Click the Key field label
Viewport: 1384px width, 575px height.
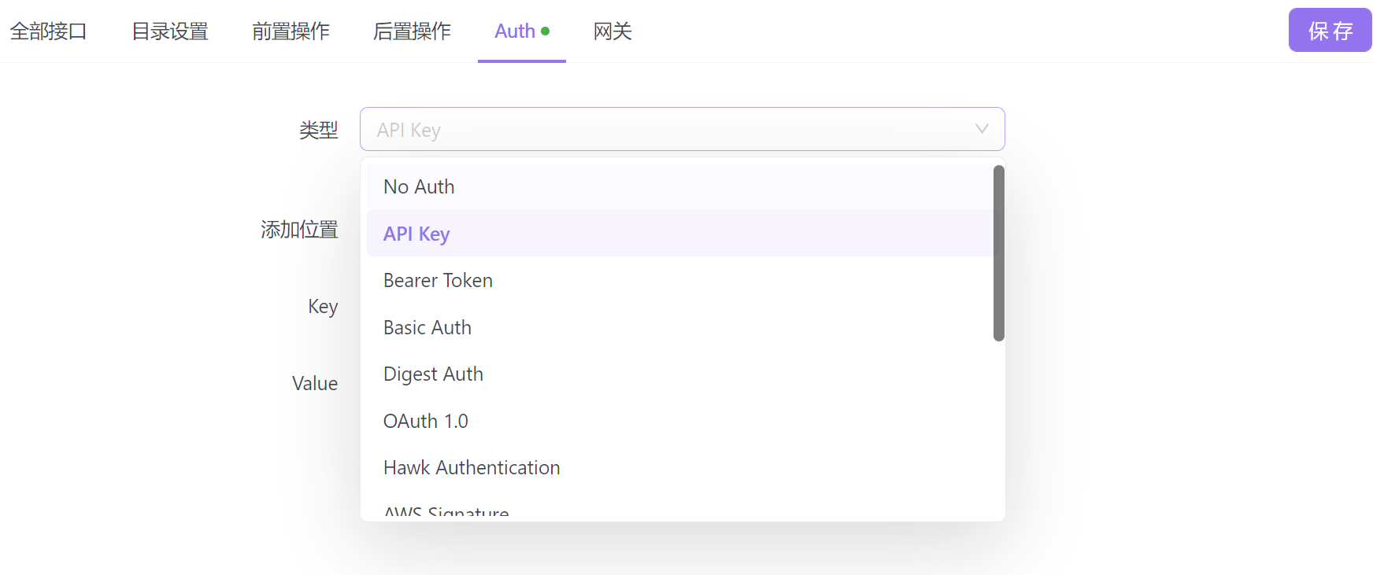point(323,306)
